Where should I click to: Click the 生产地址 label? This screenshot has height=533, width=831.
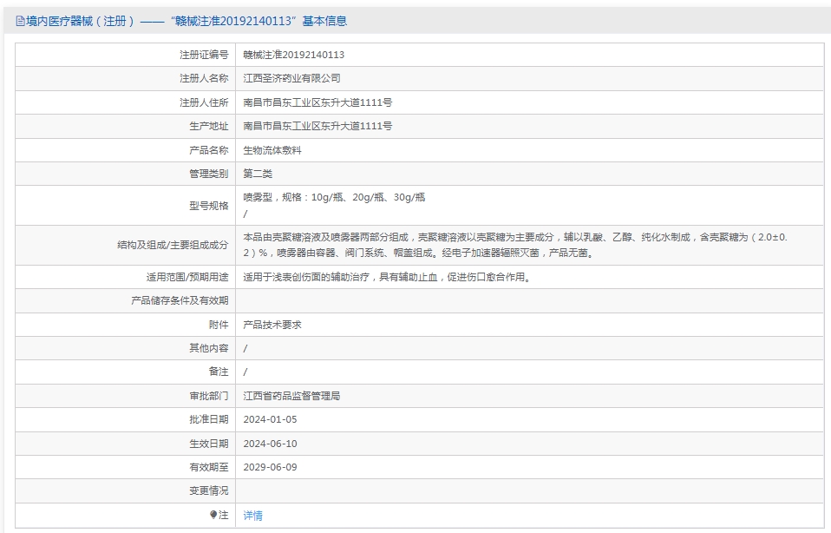[x=209, y=126]
